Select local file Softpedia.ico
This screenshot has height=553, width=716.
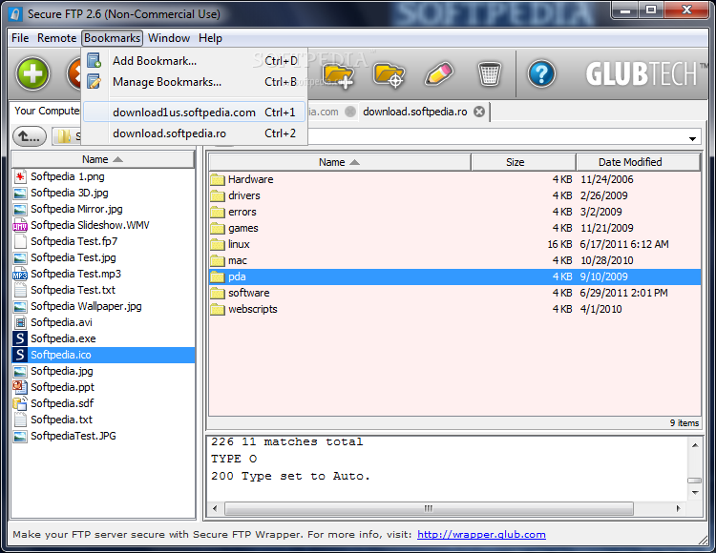[x=103, y=355]
